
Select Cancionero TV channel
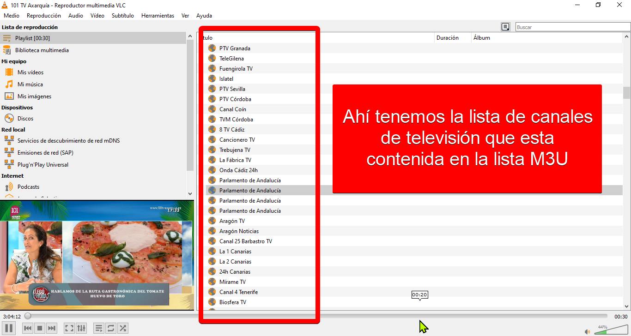coord(237,139)
